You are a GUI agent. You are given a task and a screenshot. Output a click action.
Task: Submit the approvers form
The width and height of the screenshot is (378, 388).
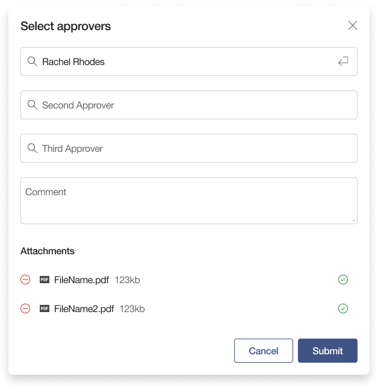[327, 351]
